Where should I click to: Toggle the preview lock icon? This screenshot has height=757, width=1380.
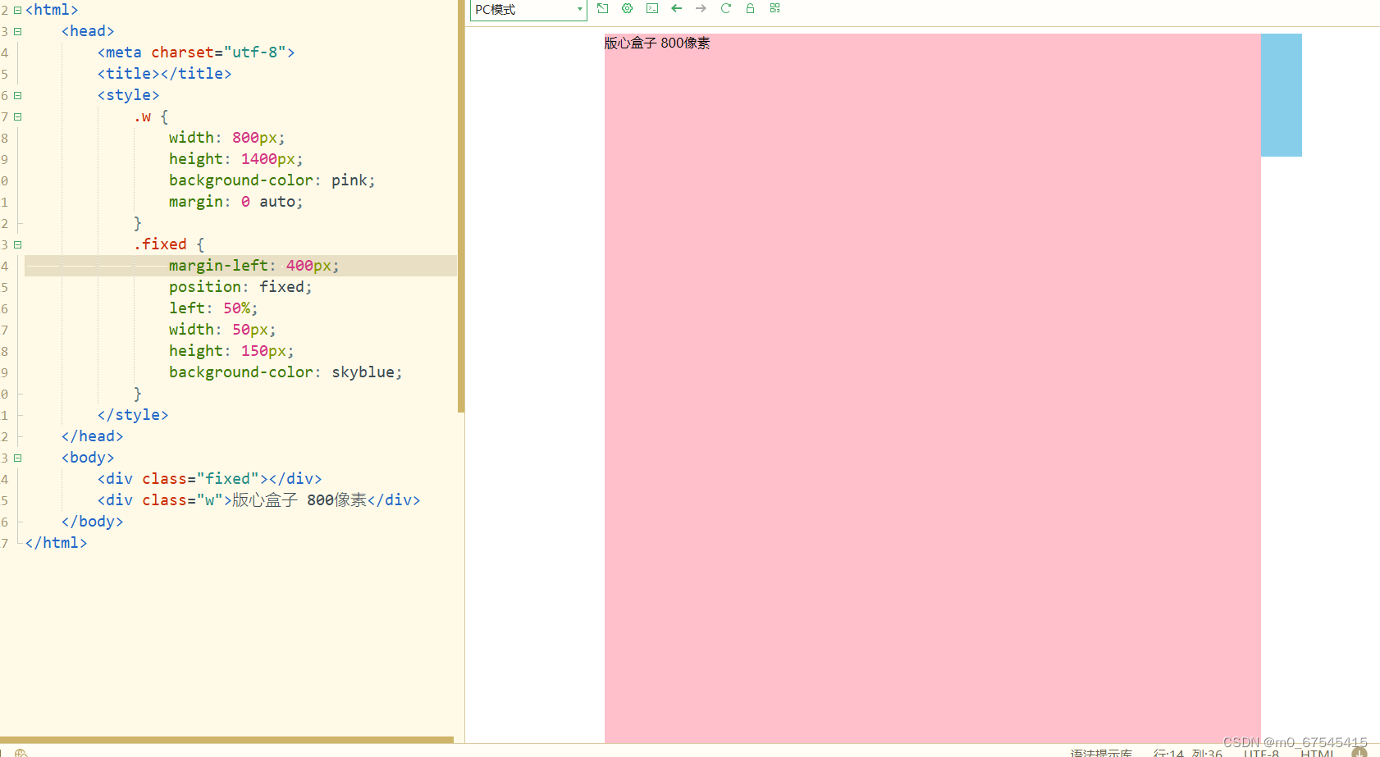(x=750, y=8)
